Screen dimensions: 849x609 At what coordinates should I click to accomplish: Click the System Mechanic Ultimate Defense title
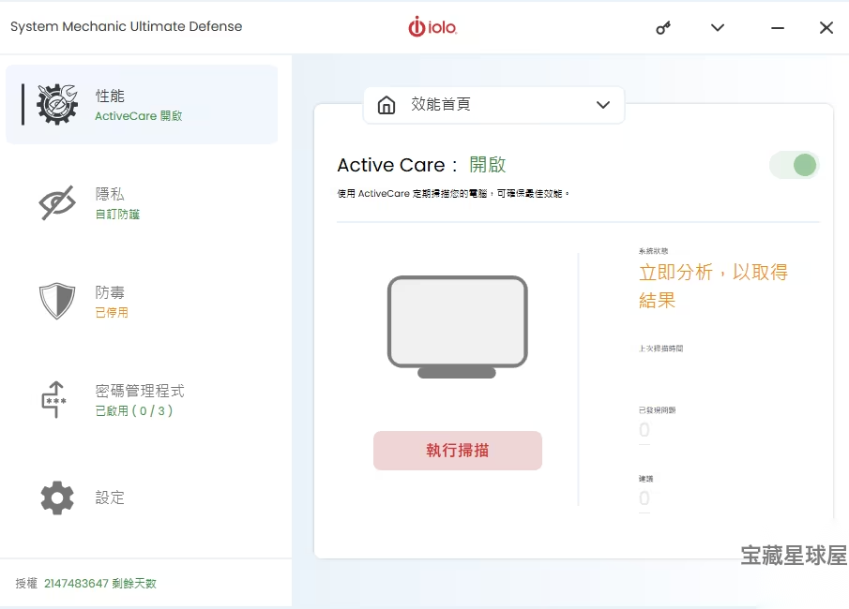(x=126, y=26)
